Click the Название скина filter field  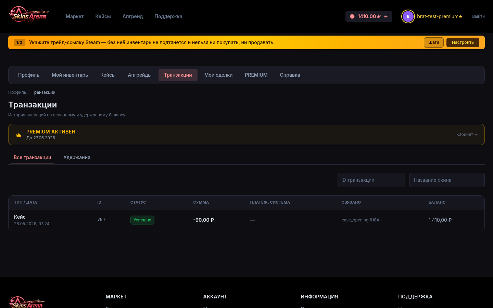click(447, 180)
